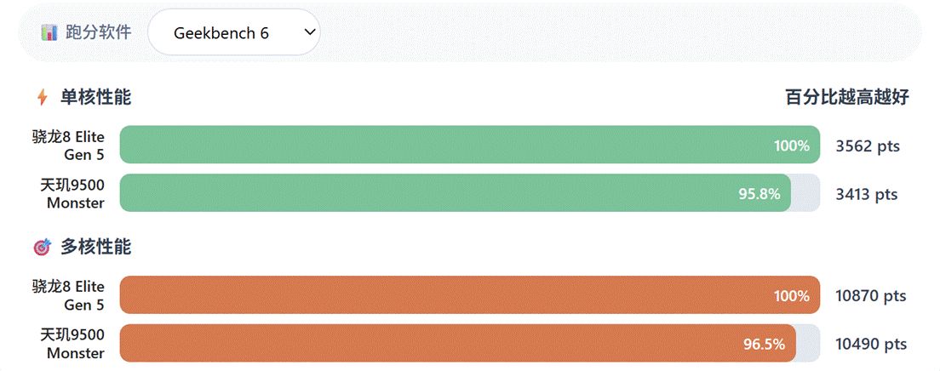The image size is (940, 371).
Task: Click the orange 100% multi-core bar
Action: click(469, 295)
